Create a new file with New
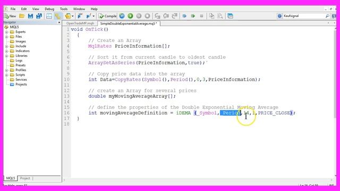The width and height of the screenshot is (340, 191). [x=10, y=16]
